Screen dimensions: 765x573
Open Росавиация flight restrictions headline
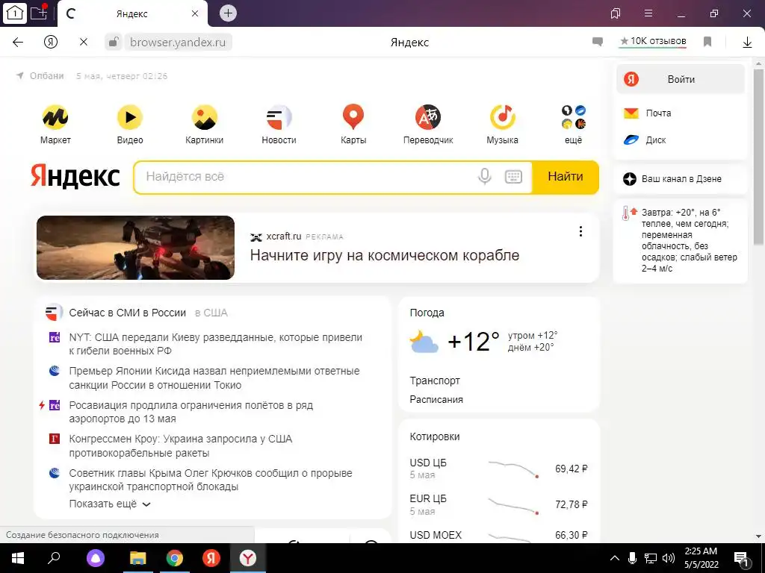(191, 412)
